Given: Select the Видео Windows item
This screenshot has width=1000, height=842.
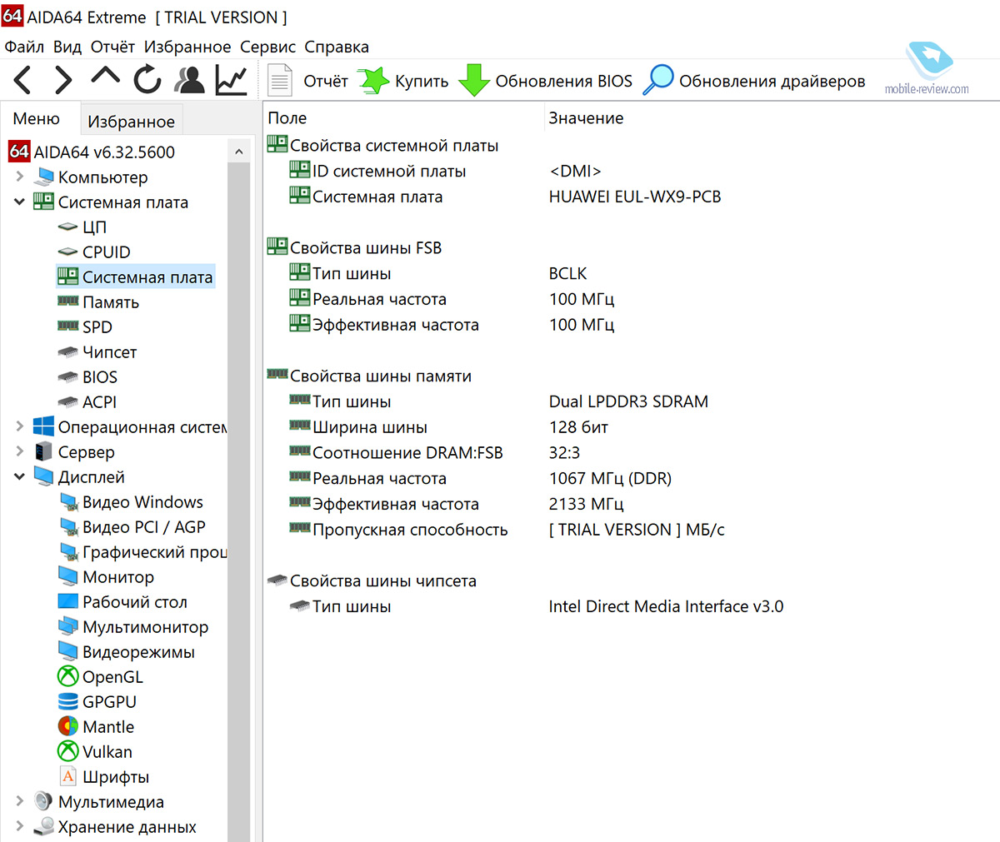Looking at the screenshot, I should (x=131, y=501).
